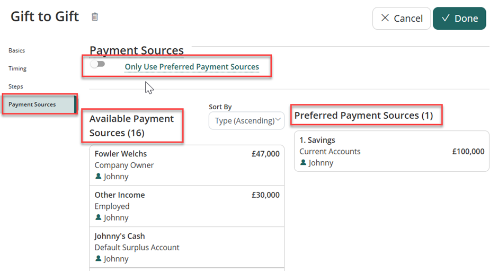Switch to the Steps section
This screenshot has height=271, width=498.
16,86
